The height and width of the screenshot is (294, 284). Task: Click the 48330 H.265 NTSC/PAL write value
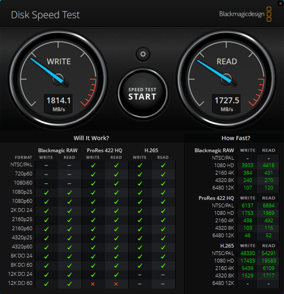(x=247, y=254)
